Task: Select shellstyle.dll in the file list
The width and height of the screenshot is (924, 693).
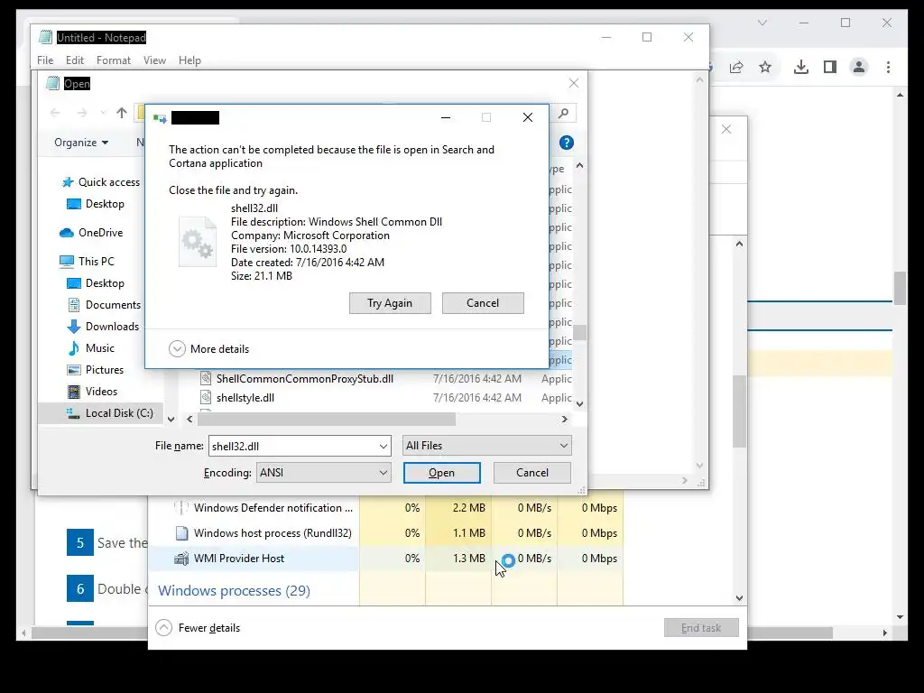Action: (x=245, y=398)
